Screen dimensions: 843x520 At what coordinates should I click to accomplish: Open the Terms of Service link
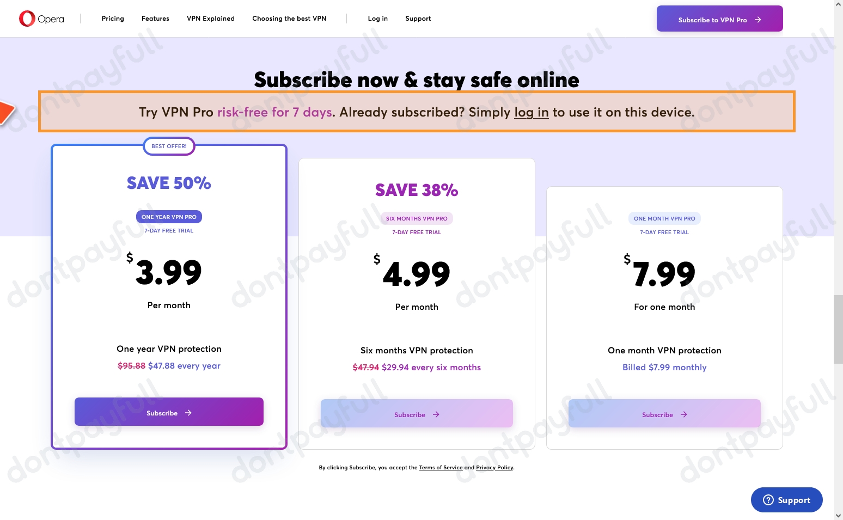click(x=441, y=467)
